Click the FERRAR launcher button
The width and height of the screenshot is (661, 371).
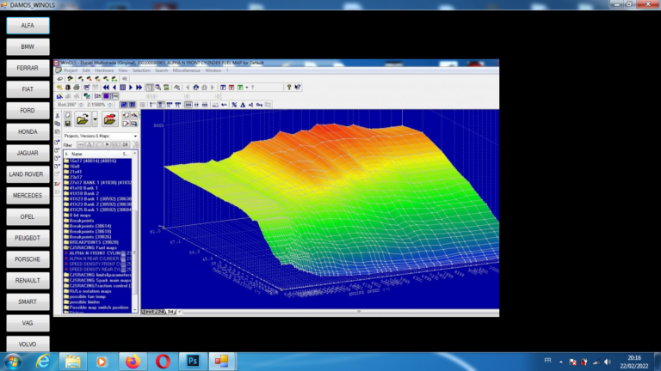coord(28,68)
